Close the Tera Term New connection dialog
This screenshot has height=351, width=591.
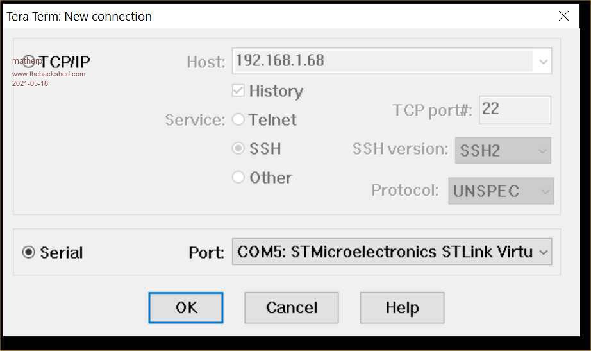coord(563,16)
